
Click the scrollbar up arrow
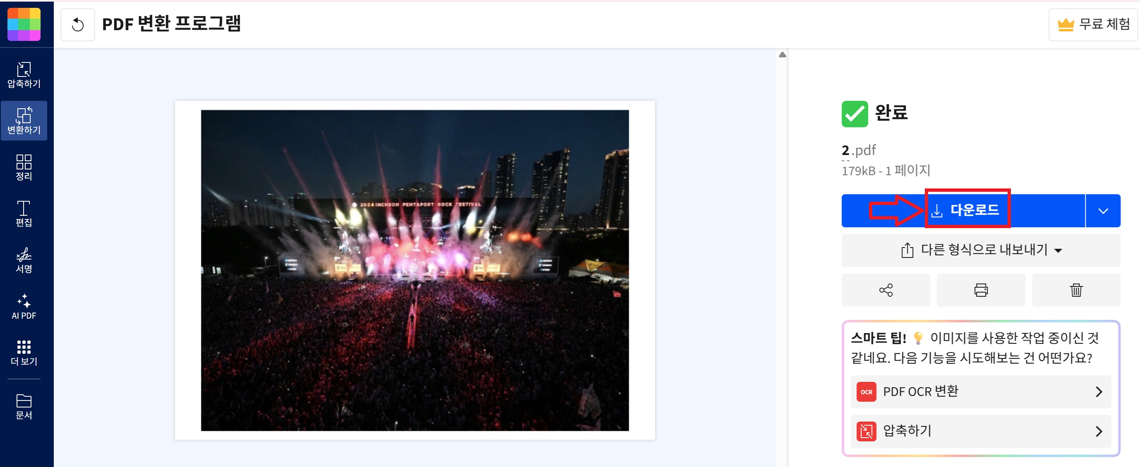[x=782, y=54]
